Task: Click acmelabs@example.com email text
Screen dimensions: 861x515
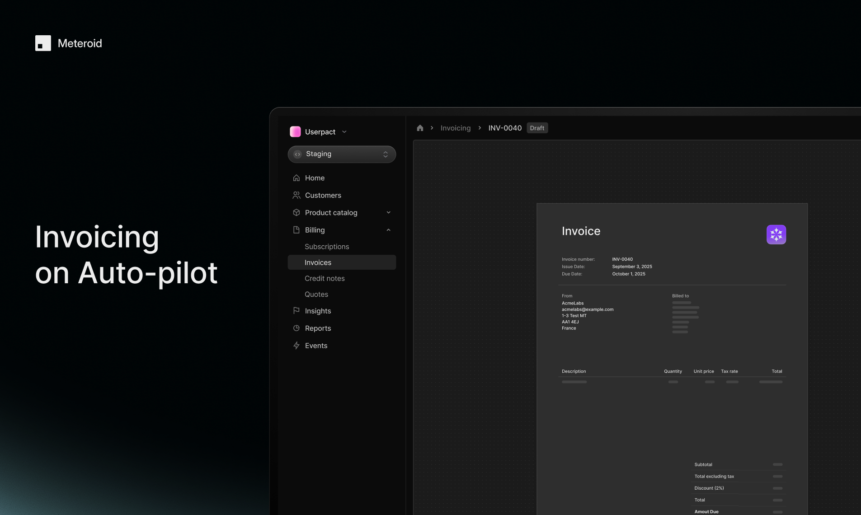Action: 588,309
